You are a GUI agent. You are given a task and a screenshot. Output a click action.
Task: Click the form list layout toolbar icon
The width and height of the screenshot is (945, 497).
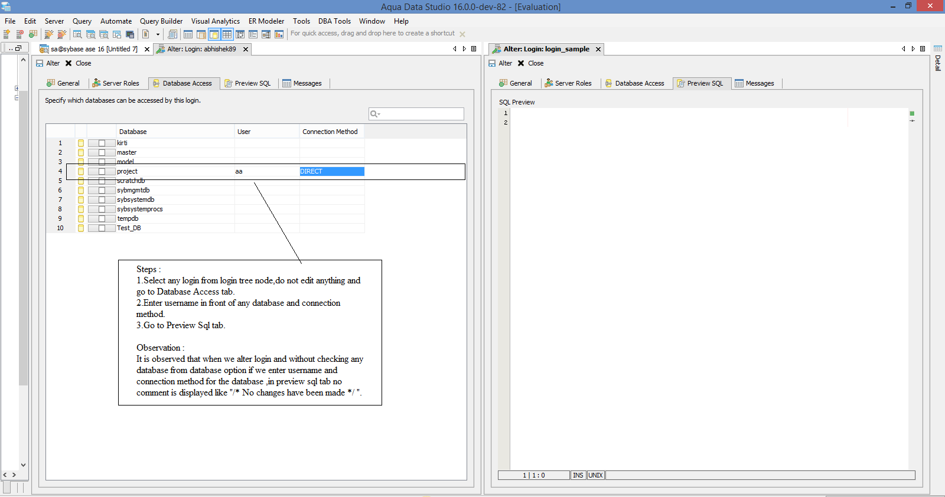(x=253, y=34)
